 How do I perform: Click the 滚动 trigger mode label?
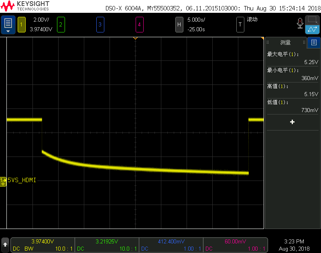click(252, 19)
